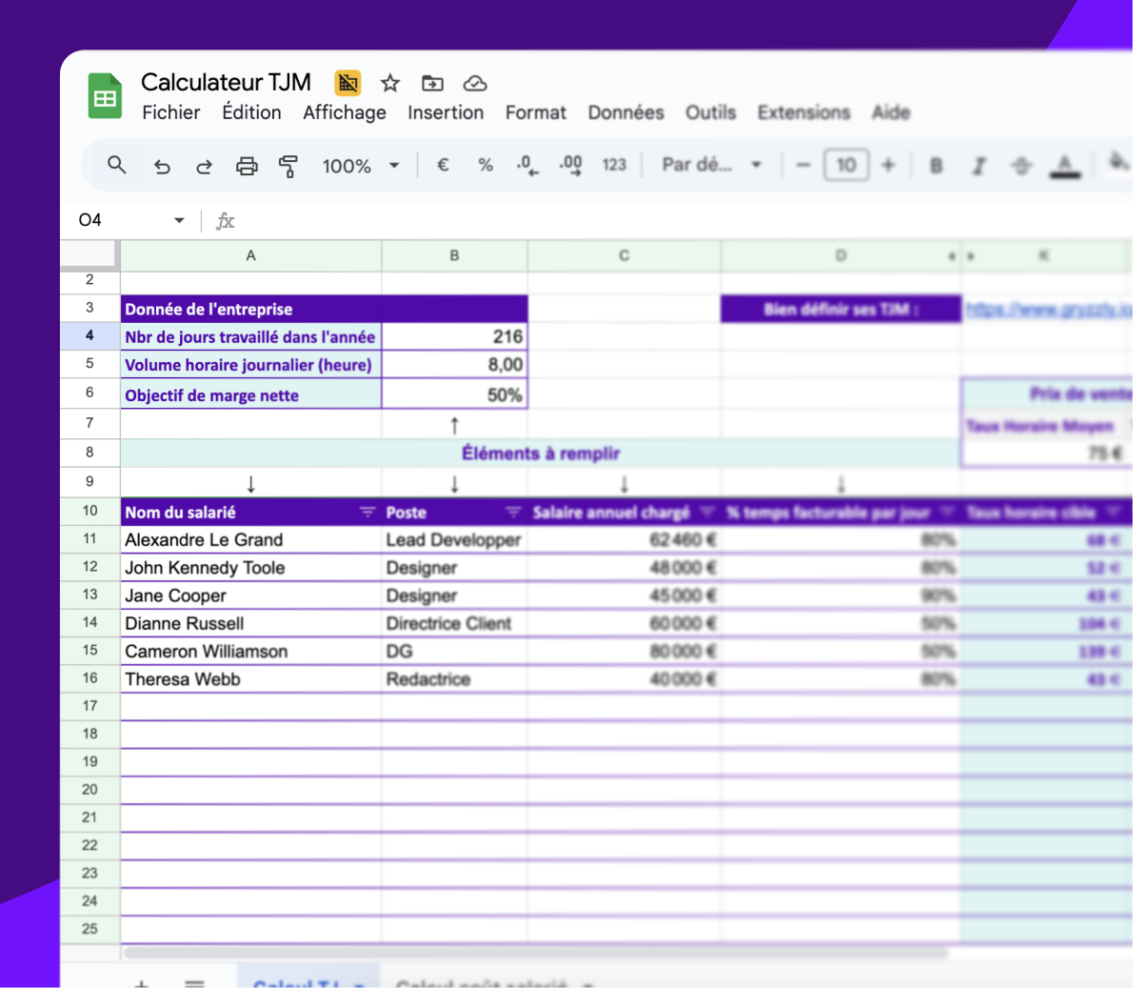1133x988 pixels.
Task: Expand the cell name box dropdown
Action: [x=179, y=220]
